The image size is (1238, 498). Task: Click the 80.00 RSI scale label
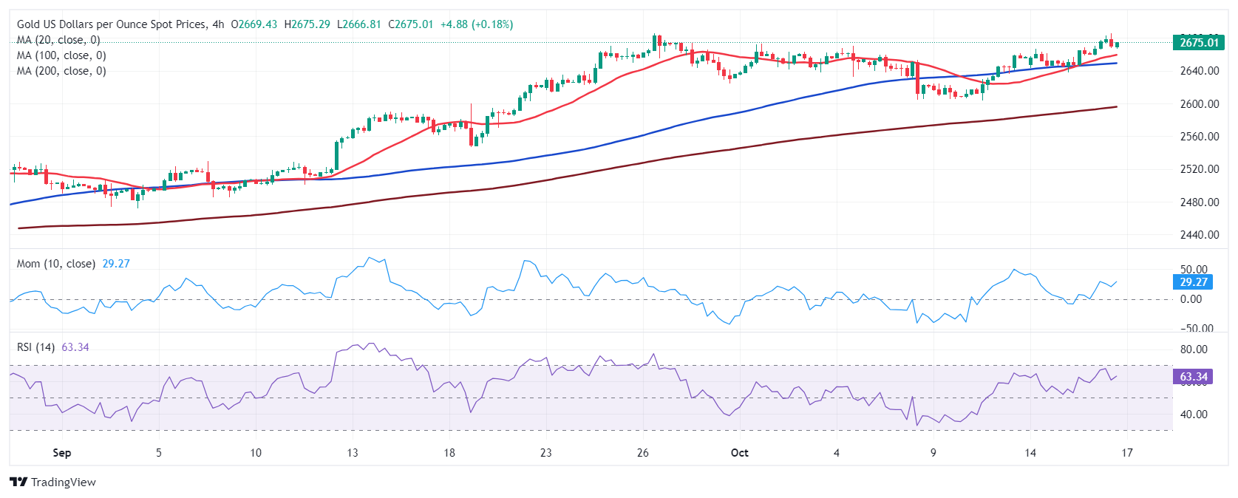tap(1194, 349)
